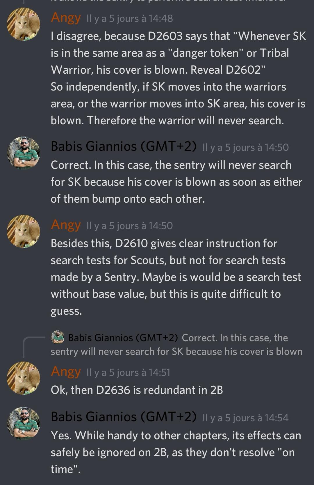Screen dimensions: 314x485
Task: Select message 'Ok, then D2636 is redundant in 2B'
Action: [x=137, y=390]
